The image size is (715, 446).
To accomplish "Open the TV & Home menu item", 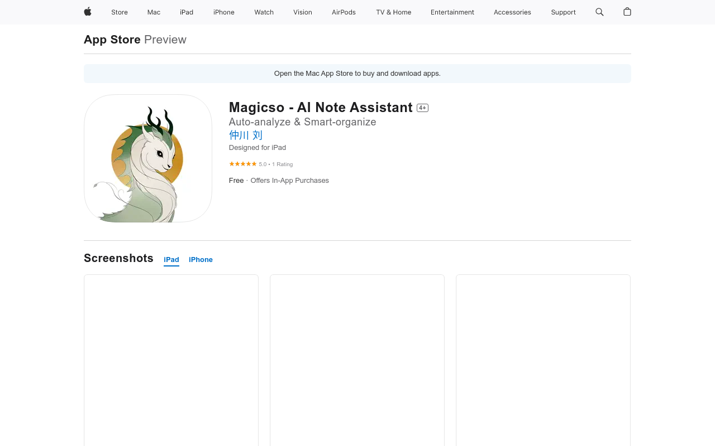I will pyautogui.click(x=394, y=12).
